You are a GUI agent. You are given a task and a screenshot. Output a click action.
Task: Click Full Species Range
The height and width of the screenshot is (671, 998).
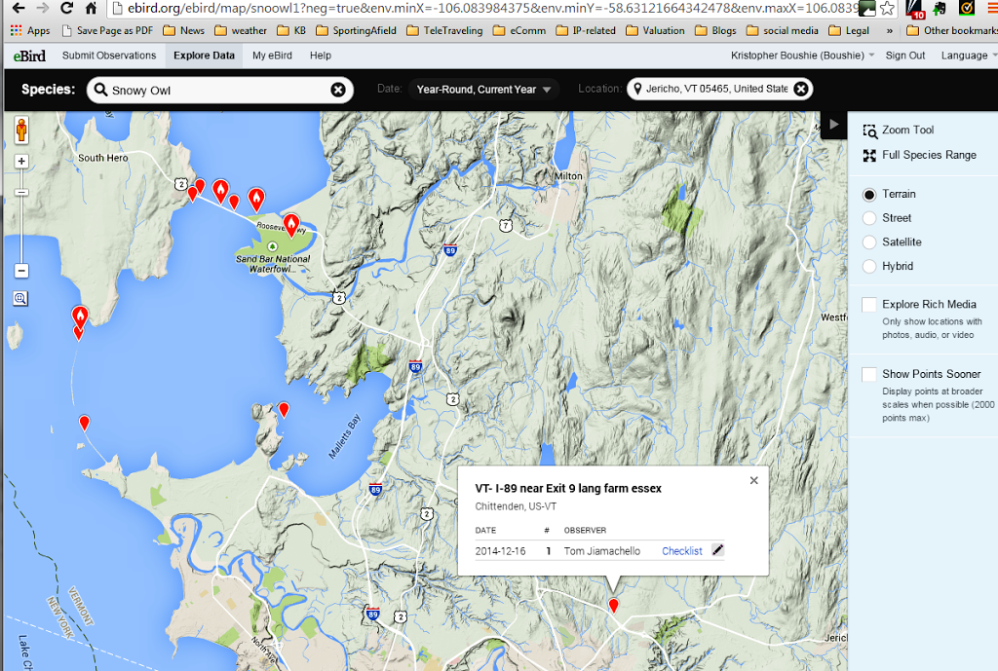click(x=920, y=155)
